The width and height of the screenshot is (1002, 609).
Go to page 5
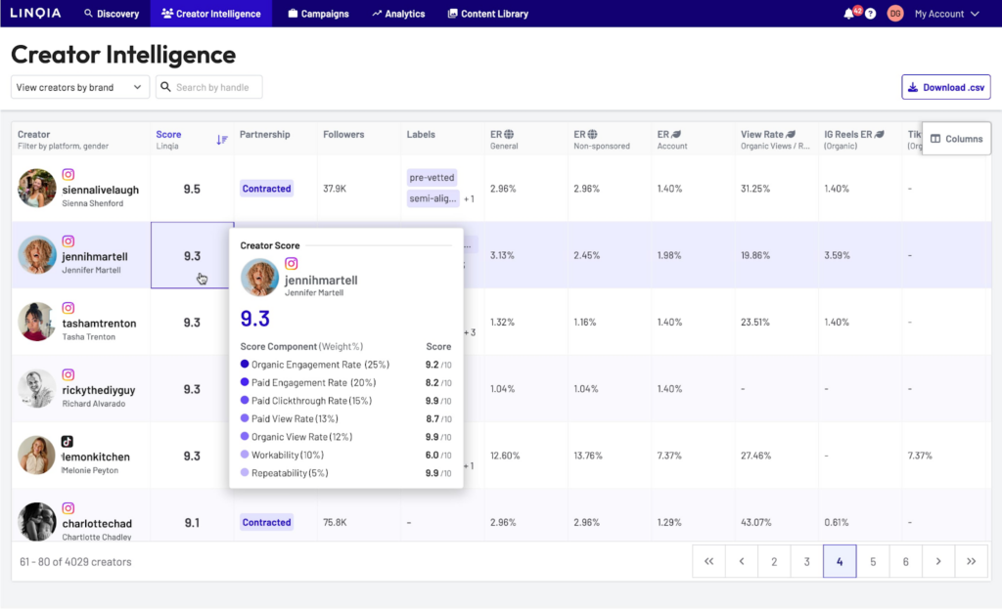point(873,562)
